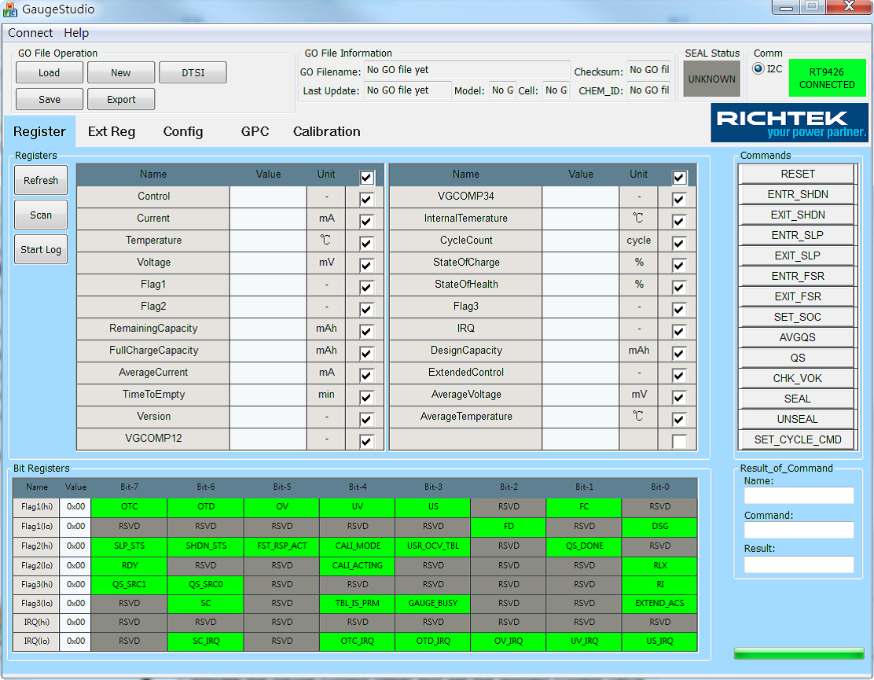Switch to the Calibration tab
This screenshot has height=680, width=874.
[x=326, y=131]
